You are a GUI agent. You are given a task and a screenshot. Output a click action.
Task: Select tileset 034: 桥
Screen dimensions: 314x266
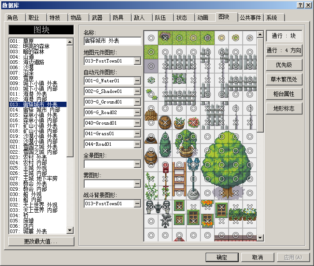38,215
